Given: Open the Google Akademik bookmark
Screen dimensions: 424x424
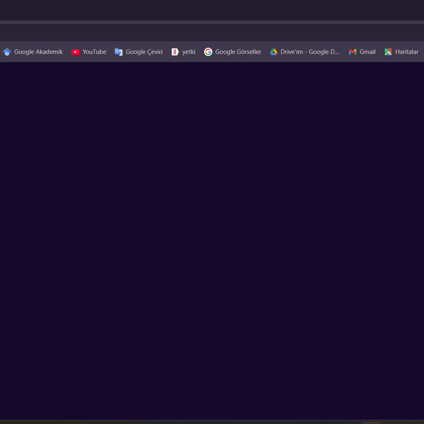Looking at the screenshot, I should (x=33, y=52).
